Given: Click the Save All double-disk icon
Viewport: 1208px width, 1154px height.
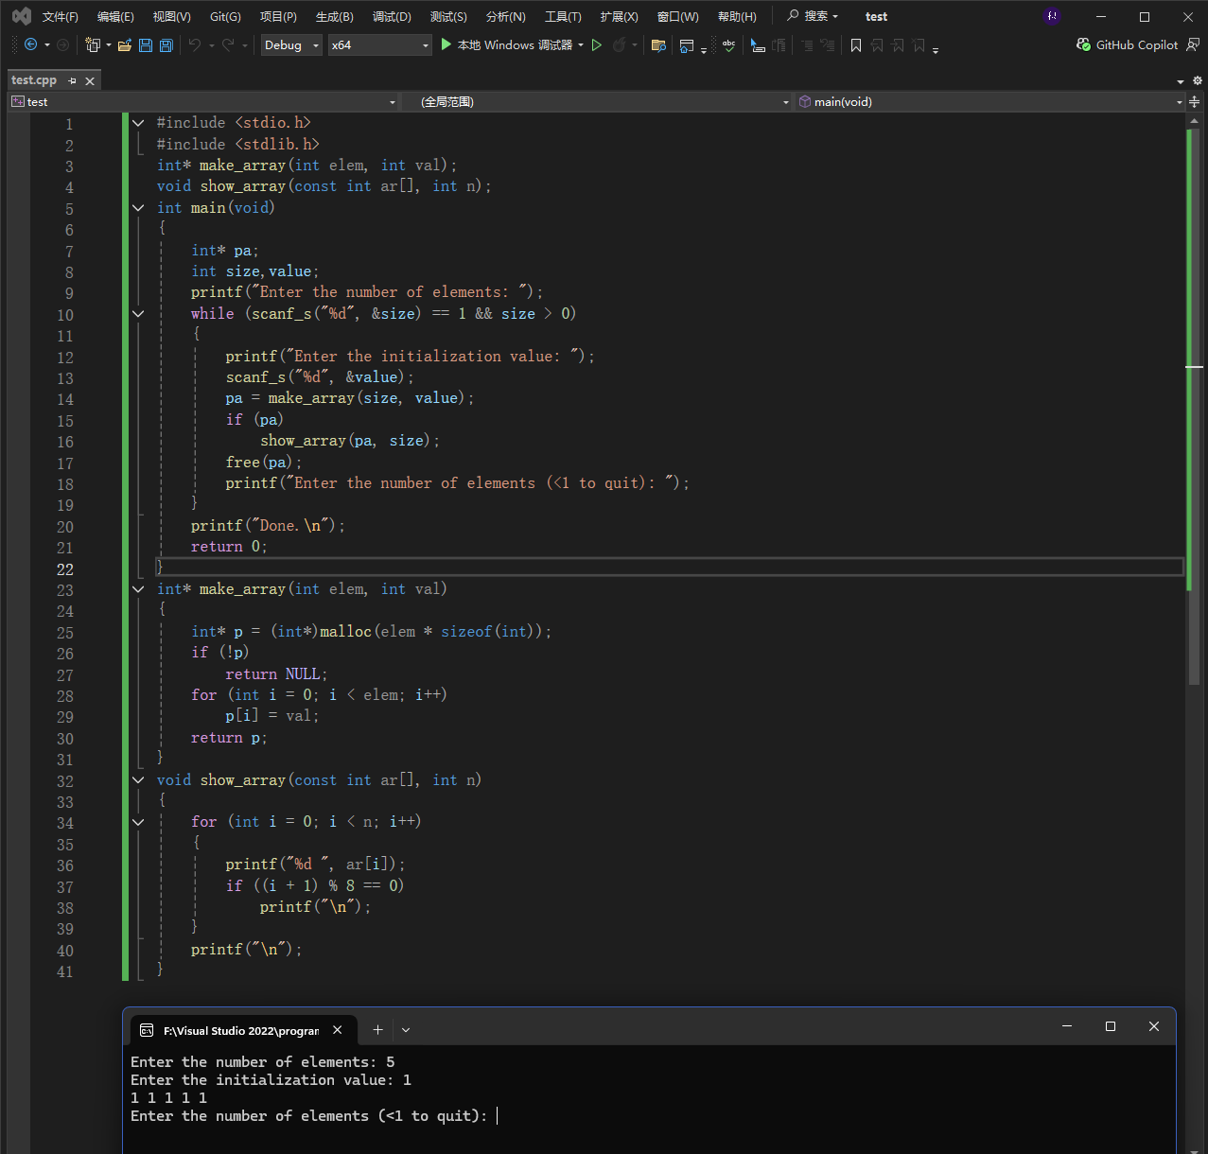Looking at the screenshot, I should (166, 44).
